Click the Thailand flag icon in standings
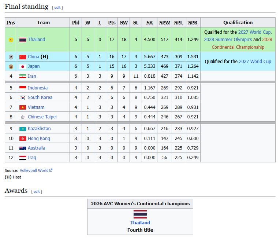This screenshot has height=239, width=280. (23, 40)
